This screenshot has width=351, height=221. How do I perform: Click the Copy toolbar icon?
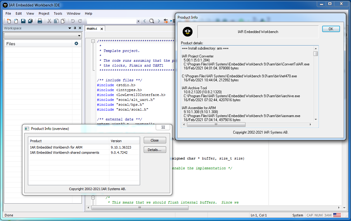(x=56, y=21)
